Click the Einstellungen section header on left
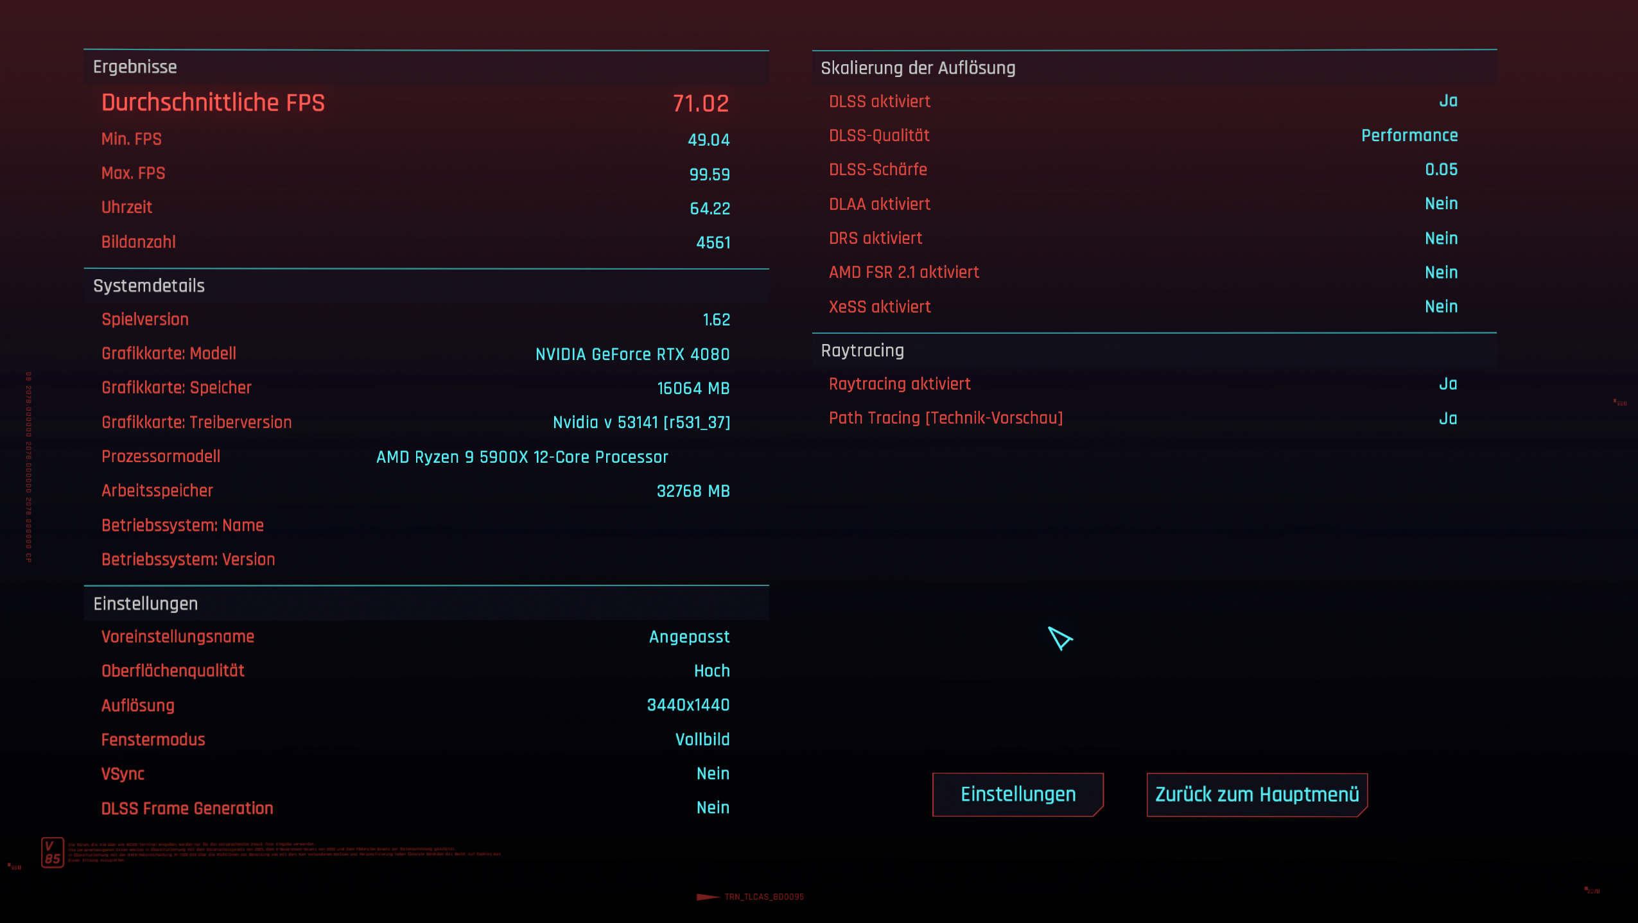The width and height of the screenshot is (1638, 923). click(146, 603)
